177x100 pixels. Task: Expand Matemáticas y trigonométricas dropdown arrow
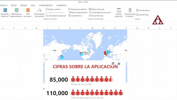[23, 16]
